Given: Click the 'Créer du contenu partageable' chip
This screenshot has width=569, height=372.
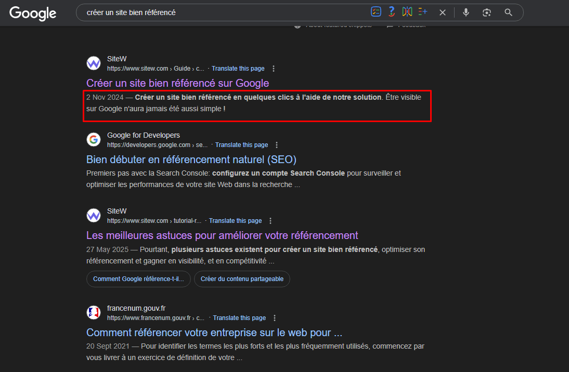Looking at the screenshot, I should [242, 279].
